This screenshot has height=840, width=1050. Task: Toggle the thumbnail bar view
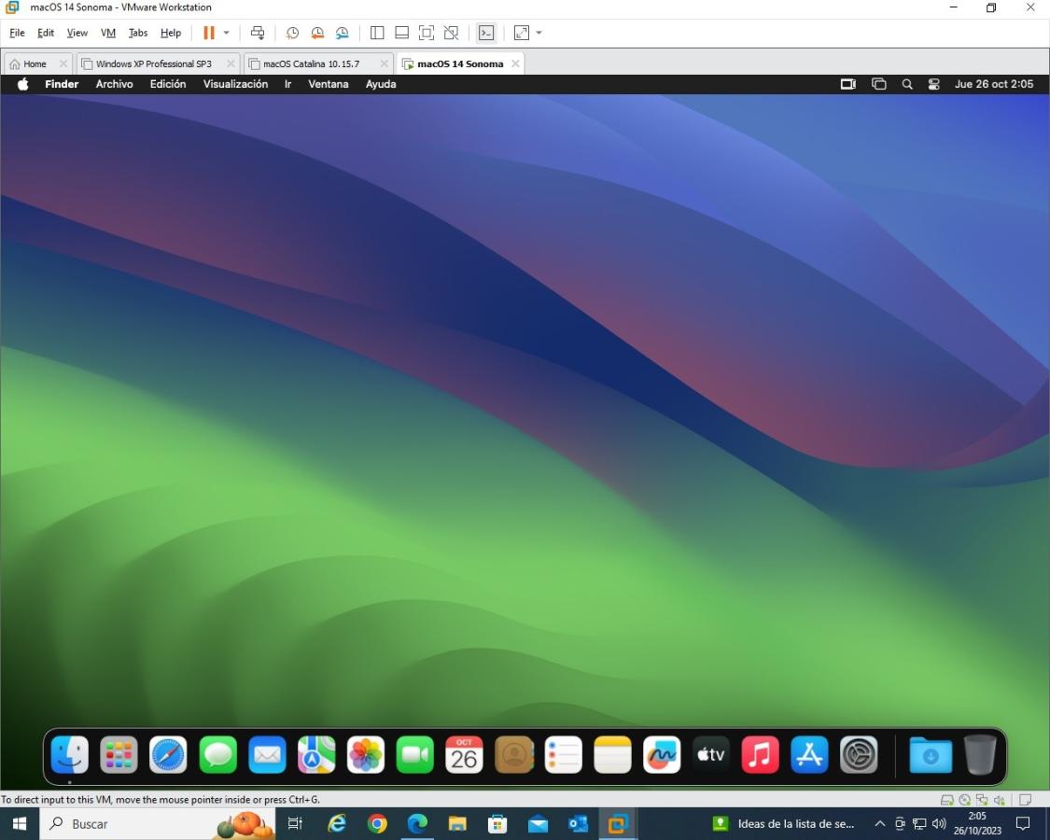tap(401, 33)
